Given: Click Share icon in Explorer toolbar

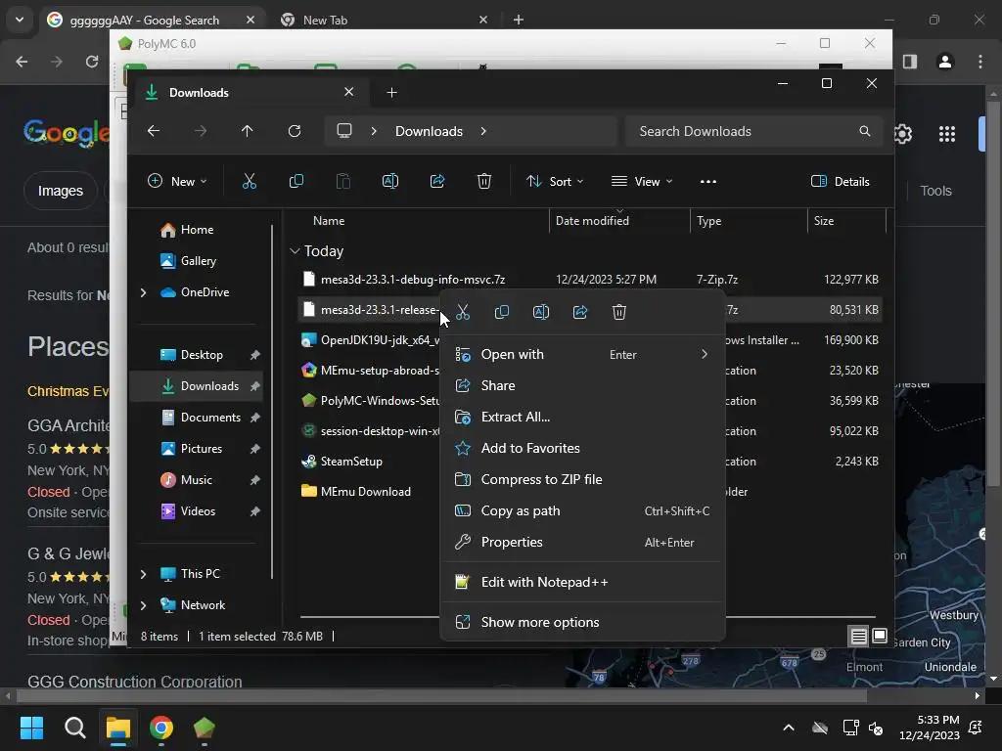Looking at the screenshot, I should [x=437, y=181].
